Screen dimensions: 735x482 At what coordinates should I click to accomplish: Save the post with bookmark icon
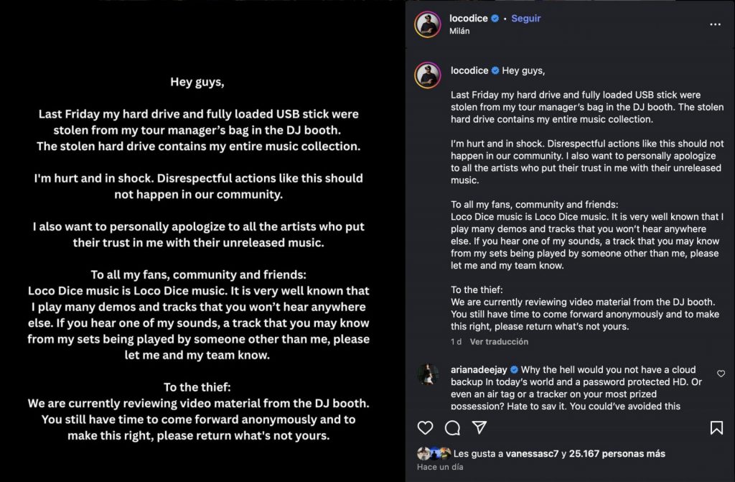(716, 428)
